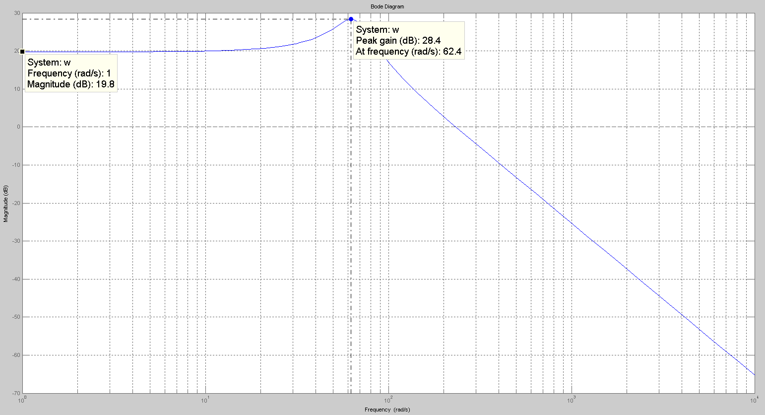765x415 pixels.
Task: Click the 'Magnitude (dB)' y-axis label
Action: point(5,204)
